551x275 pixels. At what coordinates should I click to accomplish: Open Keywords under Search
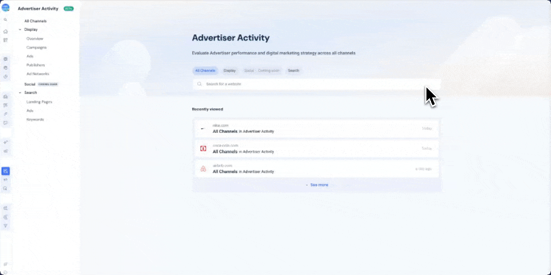point(35,120)
